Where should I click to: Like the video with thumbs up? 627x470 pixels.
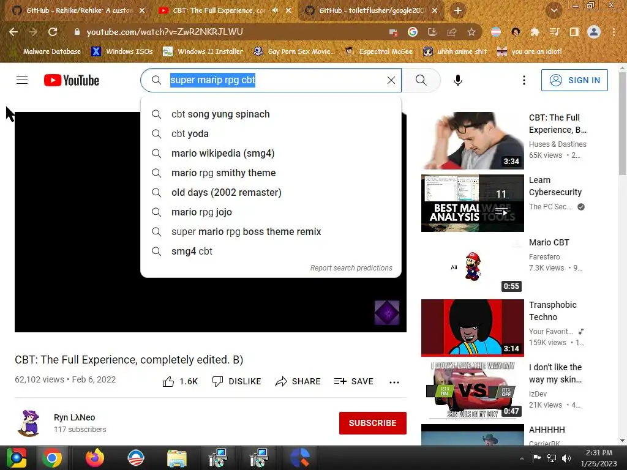180,382
